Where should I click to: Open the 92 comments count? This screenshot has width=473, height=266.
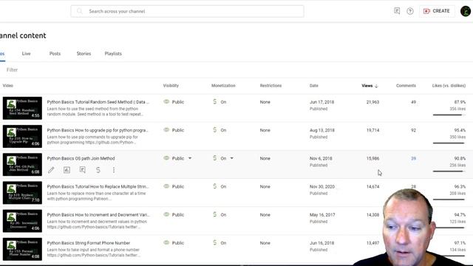coord(413,130)
